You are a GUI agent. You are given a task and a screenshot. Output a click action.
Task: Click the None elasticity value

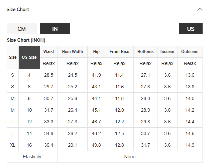pyautogui.click(x=130, y=157)
